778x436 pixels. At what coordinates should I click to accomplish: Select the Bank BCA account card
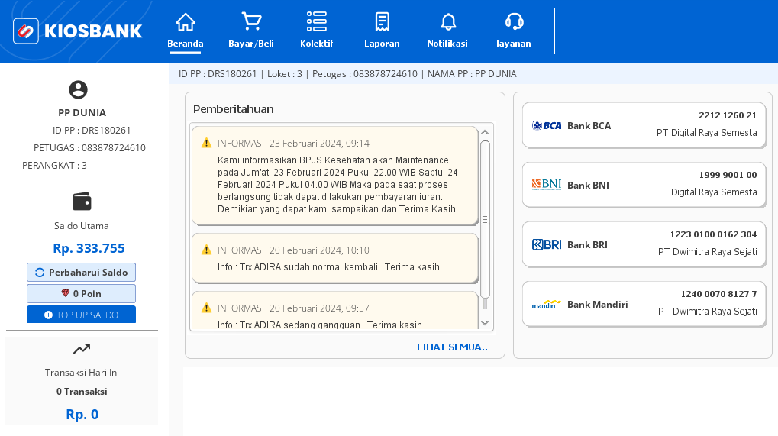[644, 125]
